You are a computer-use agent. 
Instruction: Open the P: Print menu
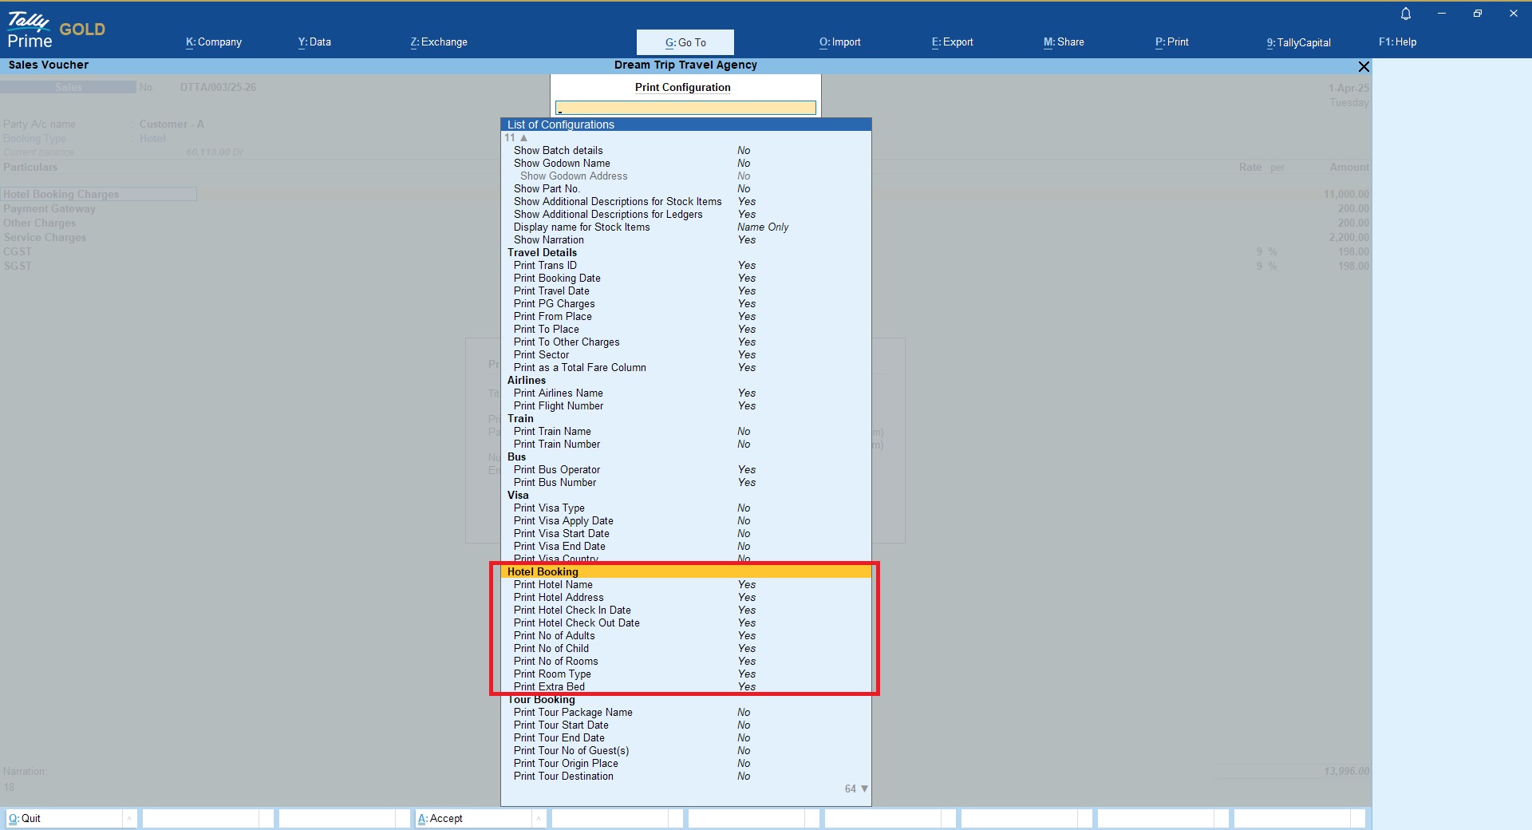(x=1171, y=42)
